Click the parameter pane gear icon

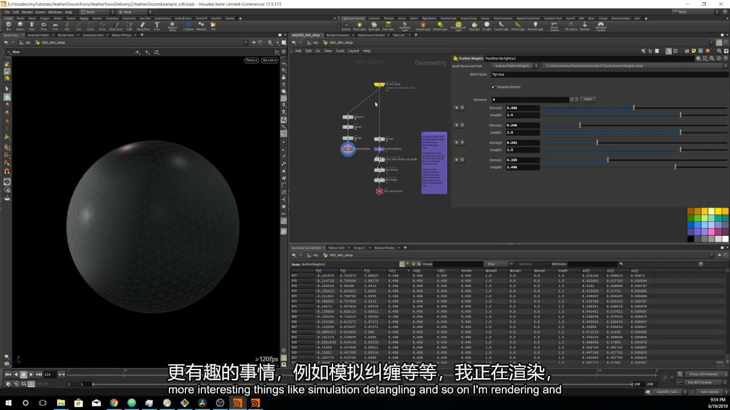tap(698, 58)
